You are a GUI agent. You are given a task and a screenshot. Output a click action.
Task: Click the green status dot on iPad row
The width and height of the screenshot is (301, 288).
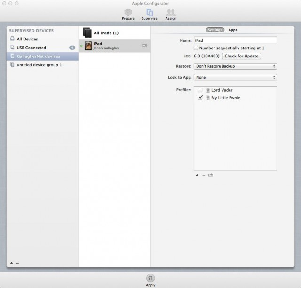81,46
